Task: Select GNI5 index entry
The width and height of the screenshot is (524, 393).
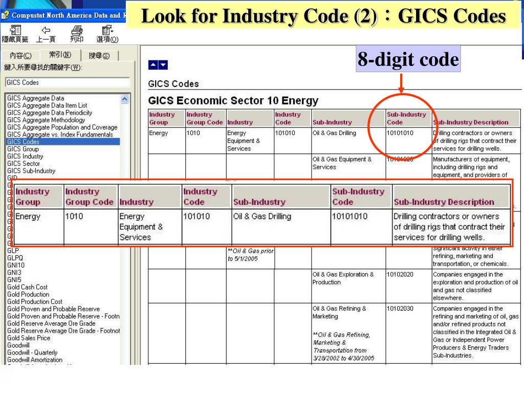Action: [14, 280]
